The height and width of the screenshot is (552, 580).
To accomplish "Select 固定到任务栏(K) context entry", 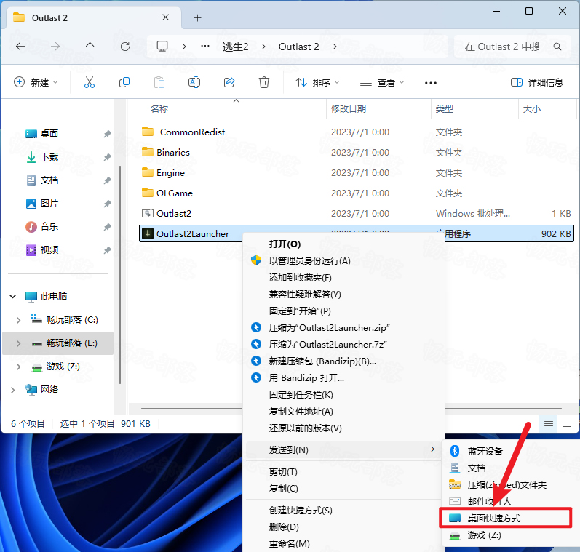I will click(x=301, y=394).
